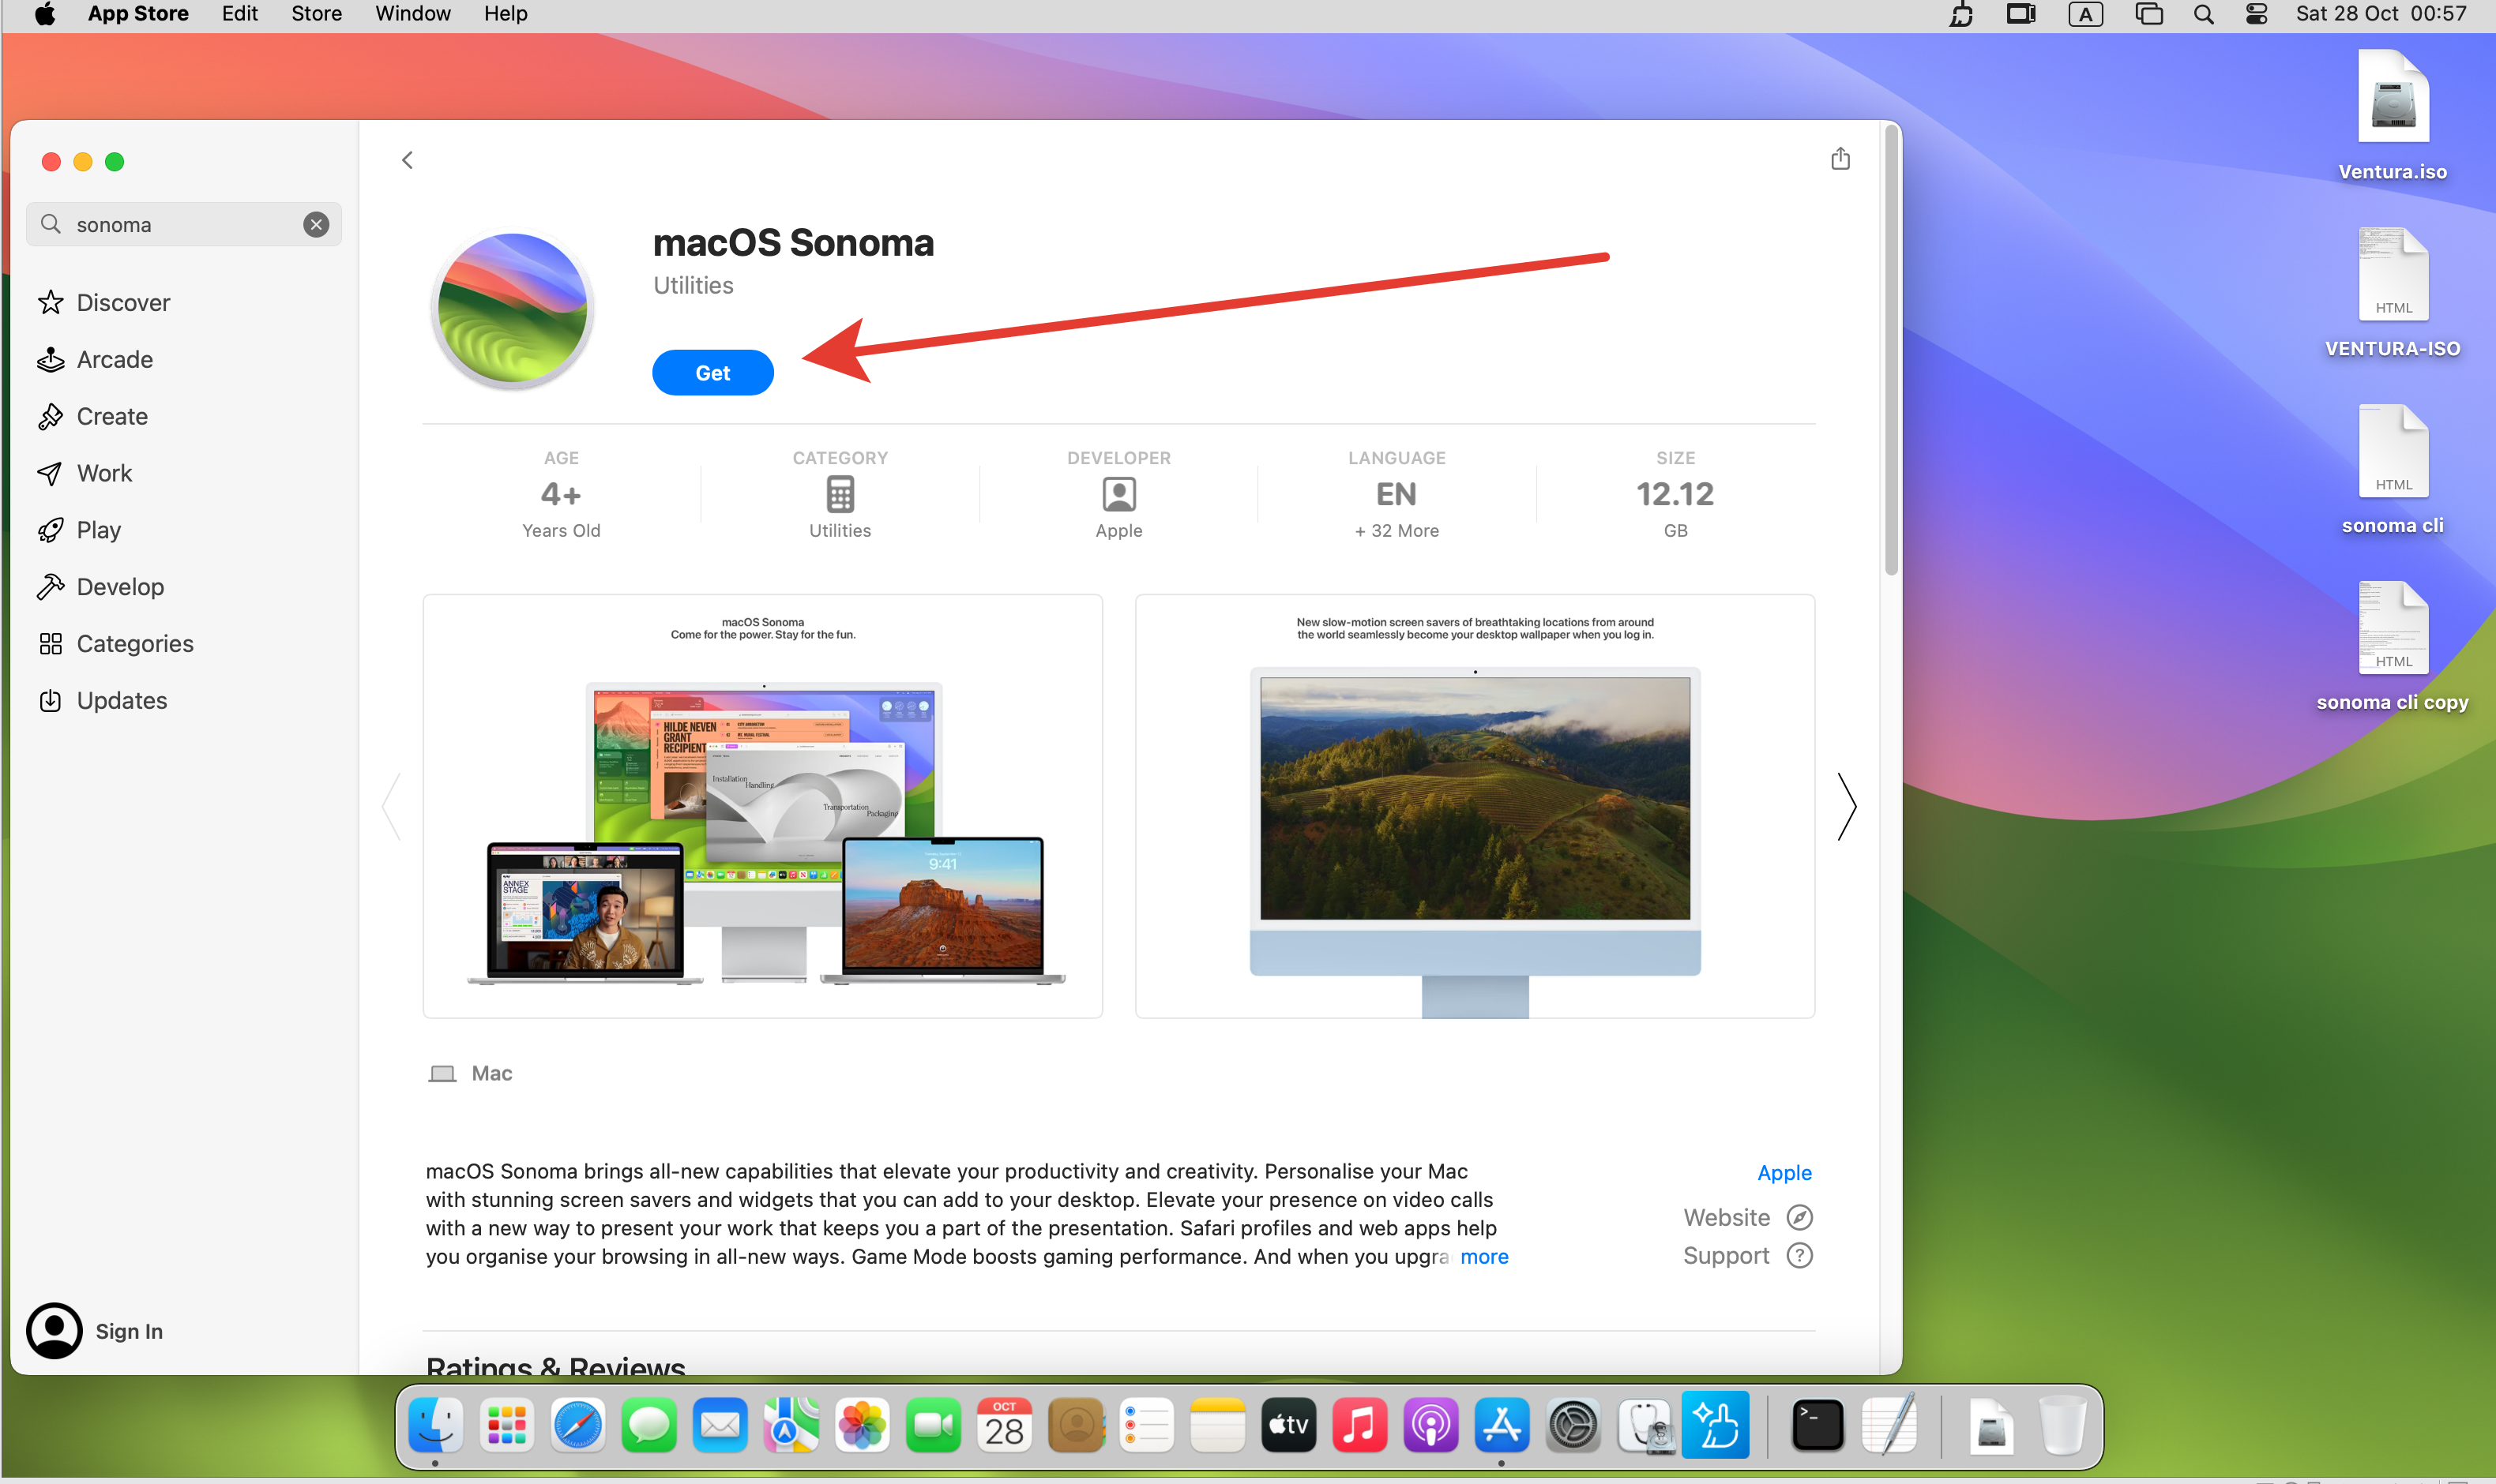
Task: Open the Apple menu
Action: (x=45, y=14)
